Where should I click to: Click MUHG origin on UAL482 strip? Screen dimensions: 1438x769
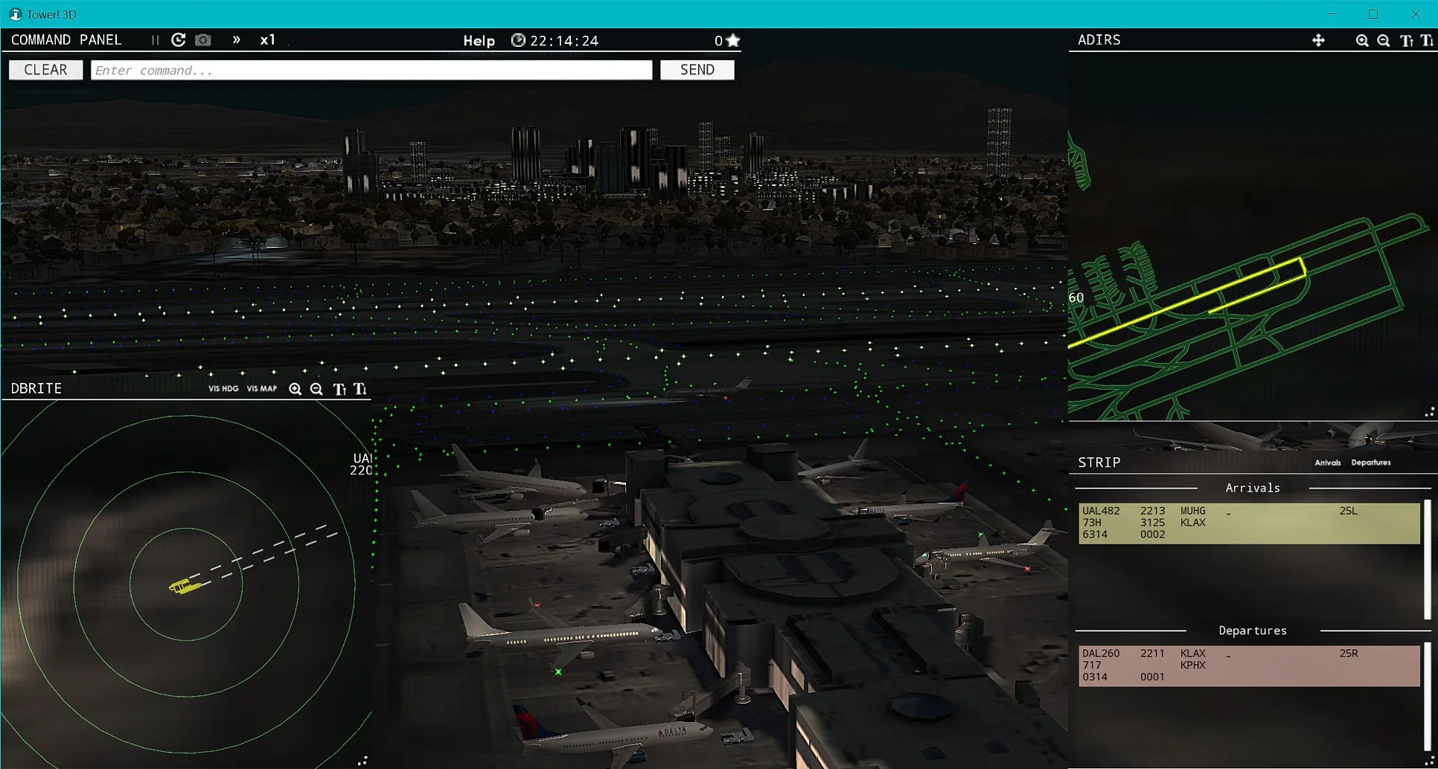(x=1193, y=511)
